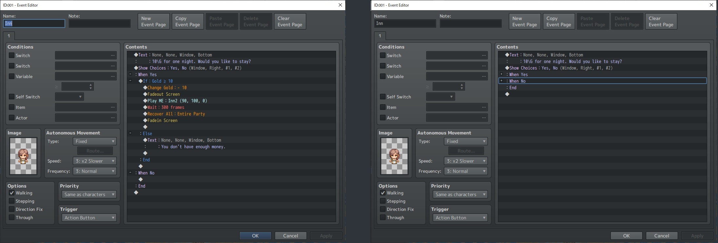
Task: Select the Wait 300 frames command
Action: pos(231,107)
